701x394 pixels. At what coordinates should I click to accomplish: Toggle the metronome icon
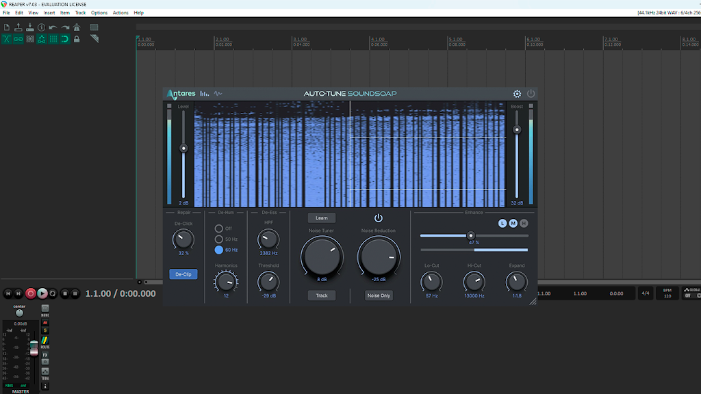[x=77, y=27]
